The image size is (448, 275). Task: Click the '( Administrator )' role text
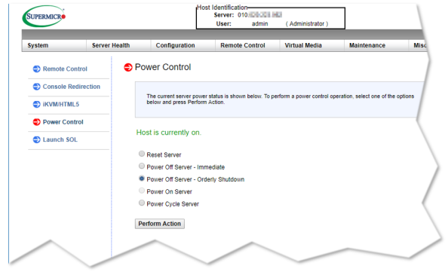(x=306, y=24)
